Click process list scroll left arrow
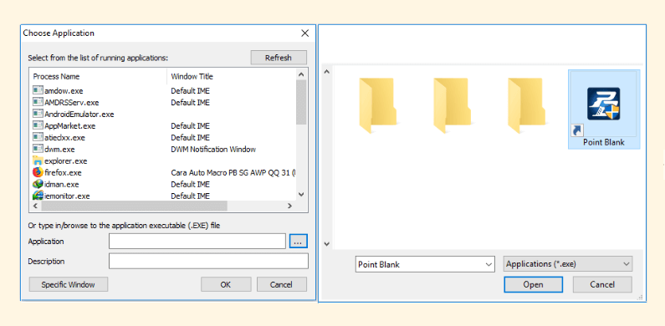The height and width of the screenshot is (326, 665). pos(35,206)
